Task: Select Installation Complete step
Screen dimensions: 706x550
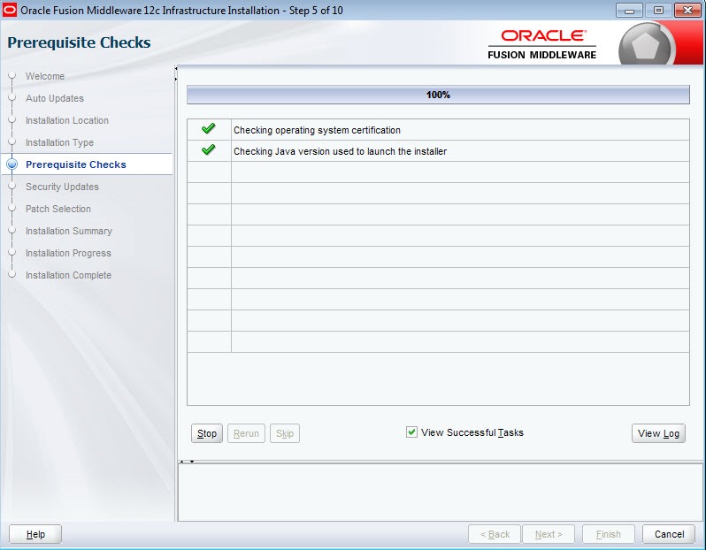Action: [68, 275]
